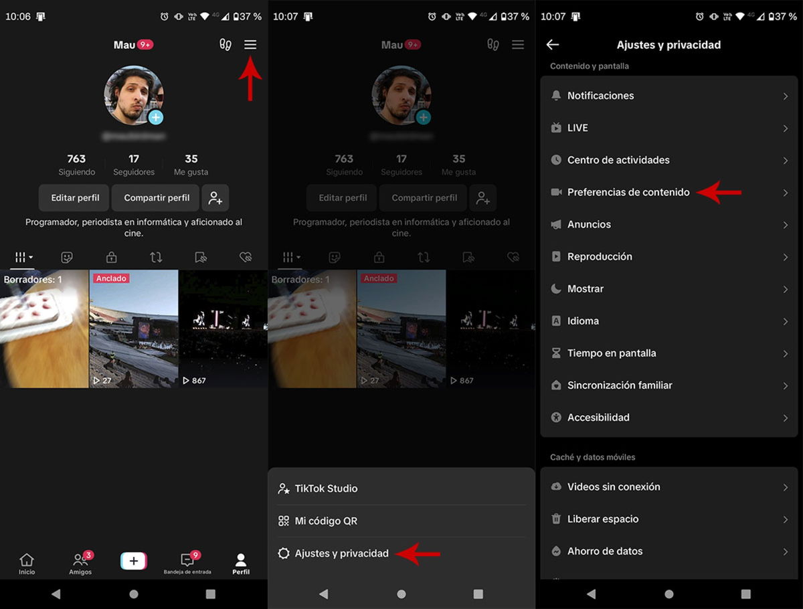Screen dimensions: 803x609
Task: Tap the clock icon beside Centro de actividades
Action: (556, 160)
